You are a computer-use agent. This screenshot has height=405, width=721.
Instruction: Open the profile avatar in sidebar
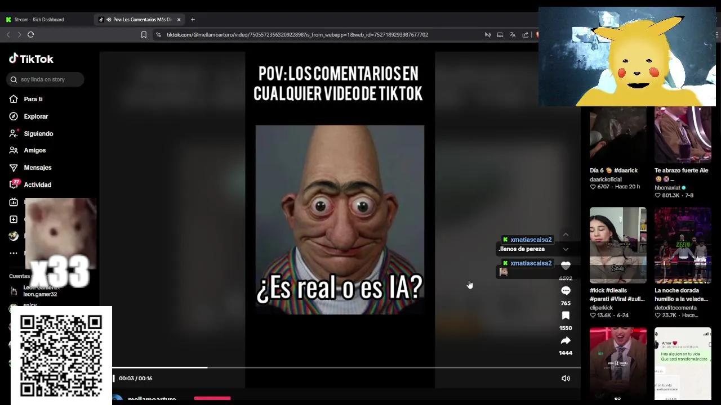pyautogui.click(x=14, y=236)
